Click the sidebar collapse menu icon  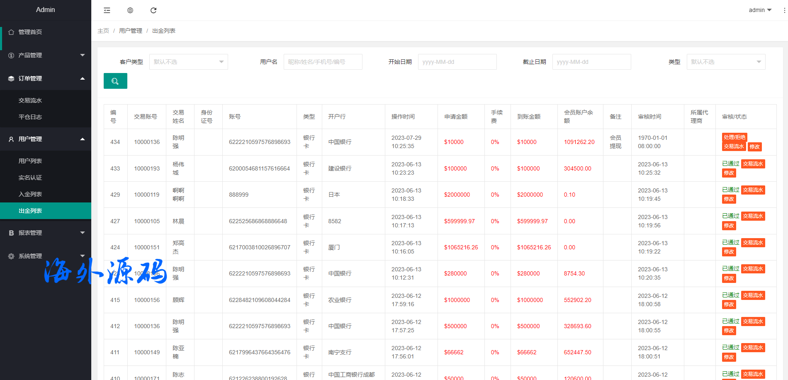coord(107,10)
